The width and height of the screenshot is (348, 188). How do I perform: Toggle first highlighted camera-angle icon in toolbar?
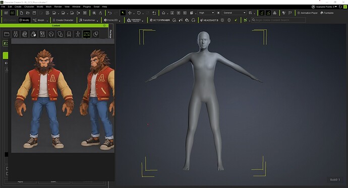(262, 13)
